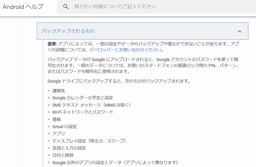Click the バックアップされるもの header text

coord(68,31)
